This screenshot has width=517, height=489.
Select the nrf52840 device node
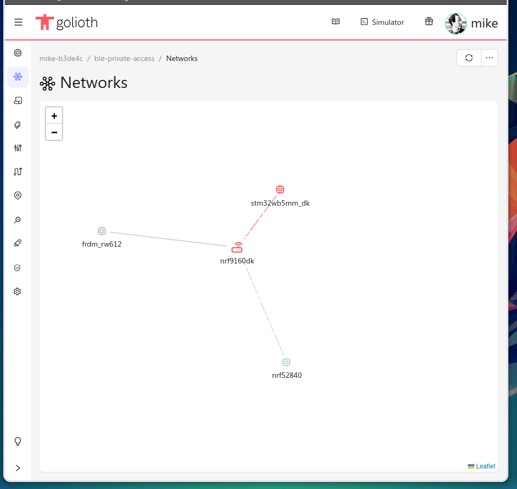tap(286, 362)
